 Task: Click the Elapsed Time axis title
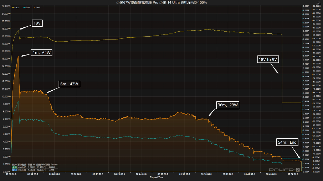point(157,177)
